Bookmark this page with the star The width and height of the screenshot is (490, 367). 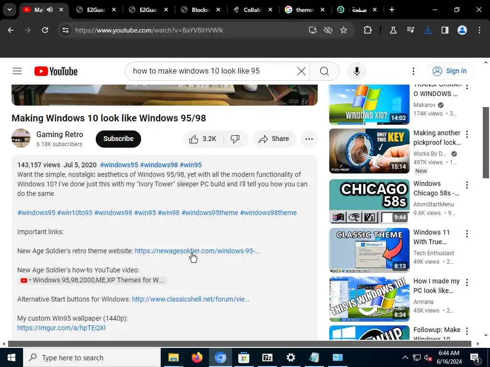344,30
